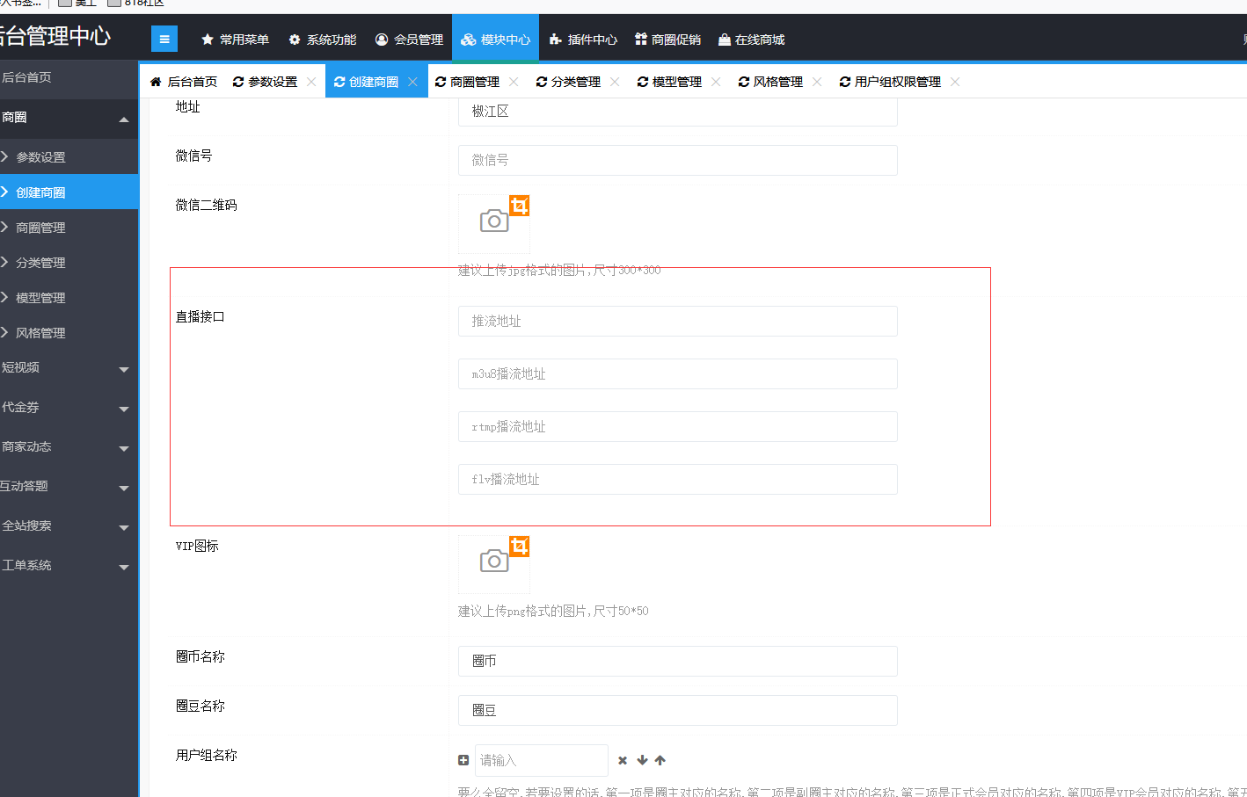Image resolution: width=1247 pixels, height=797 pixels.
Task: Switch to the 风格管理 tab
Action: (770, 82)
